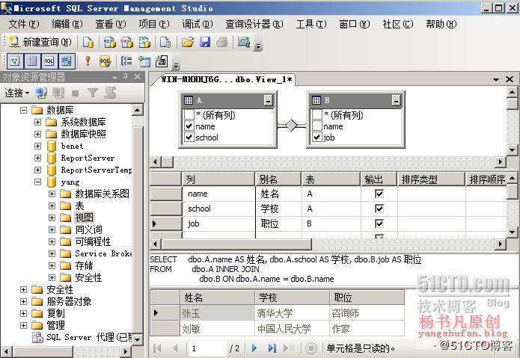Viewport: 520px width, 358px height.
Task: Click the Object Explorer disconnect icon
Action: pyautogui.click(x=58, y=93)
